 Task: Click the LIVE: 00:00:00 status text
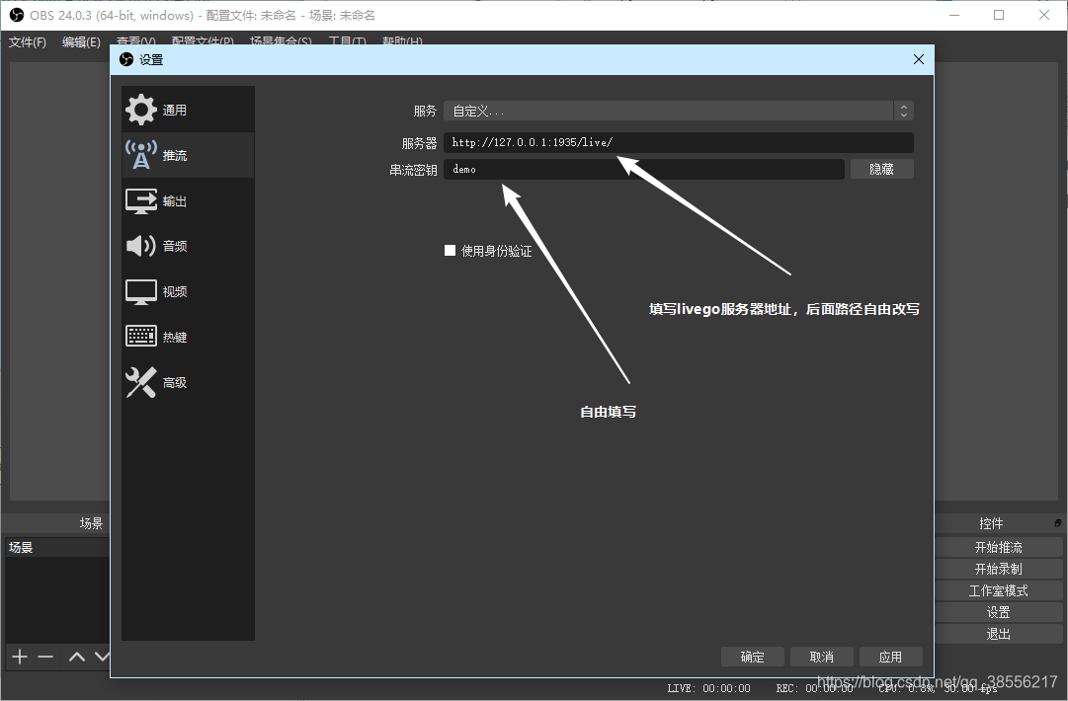709,689
